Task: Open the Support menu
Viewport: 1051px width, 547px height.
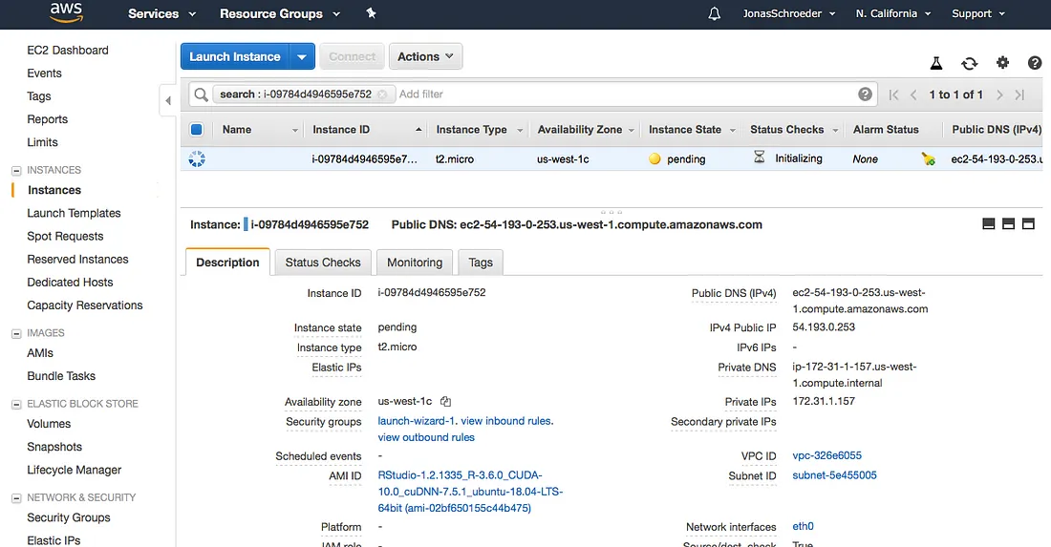Action: (x=978, y=13)
